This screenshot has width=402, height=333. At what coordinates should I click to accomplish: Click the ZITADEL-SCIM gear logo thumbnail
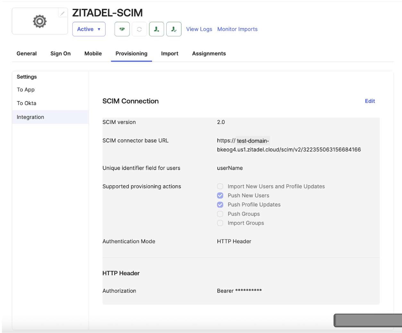click(39, 21)
